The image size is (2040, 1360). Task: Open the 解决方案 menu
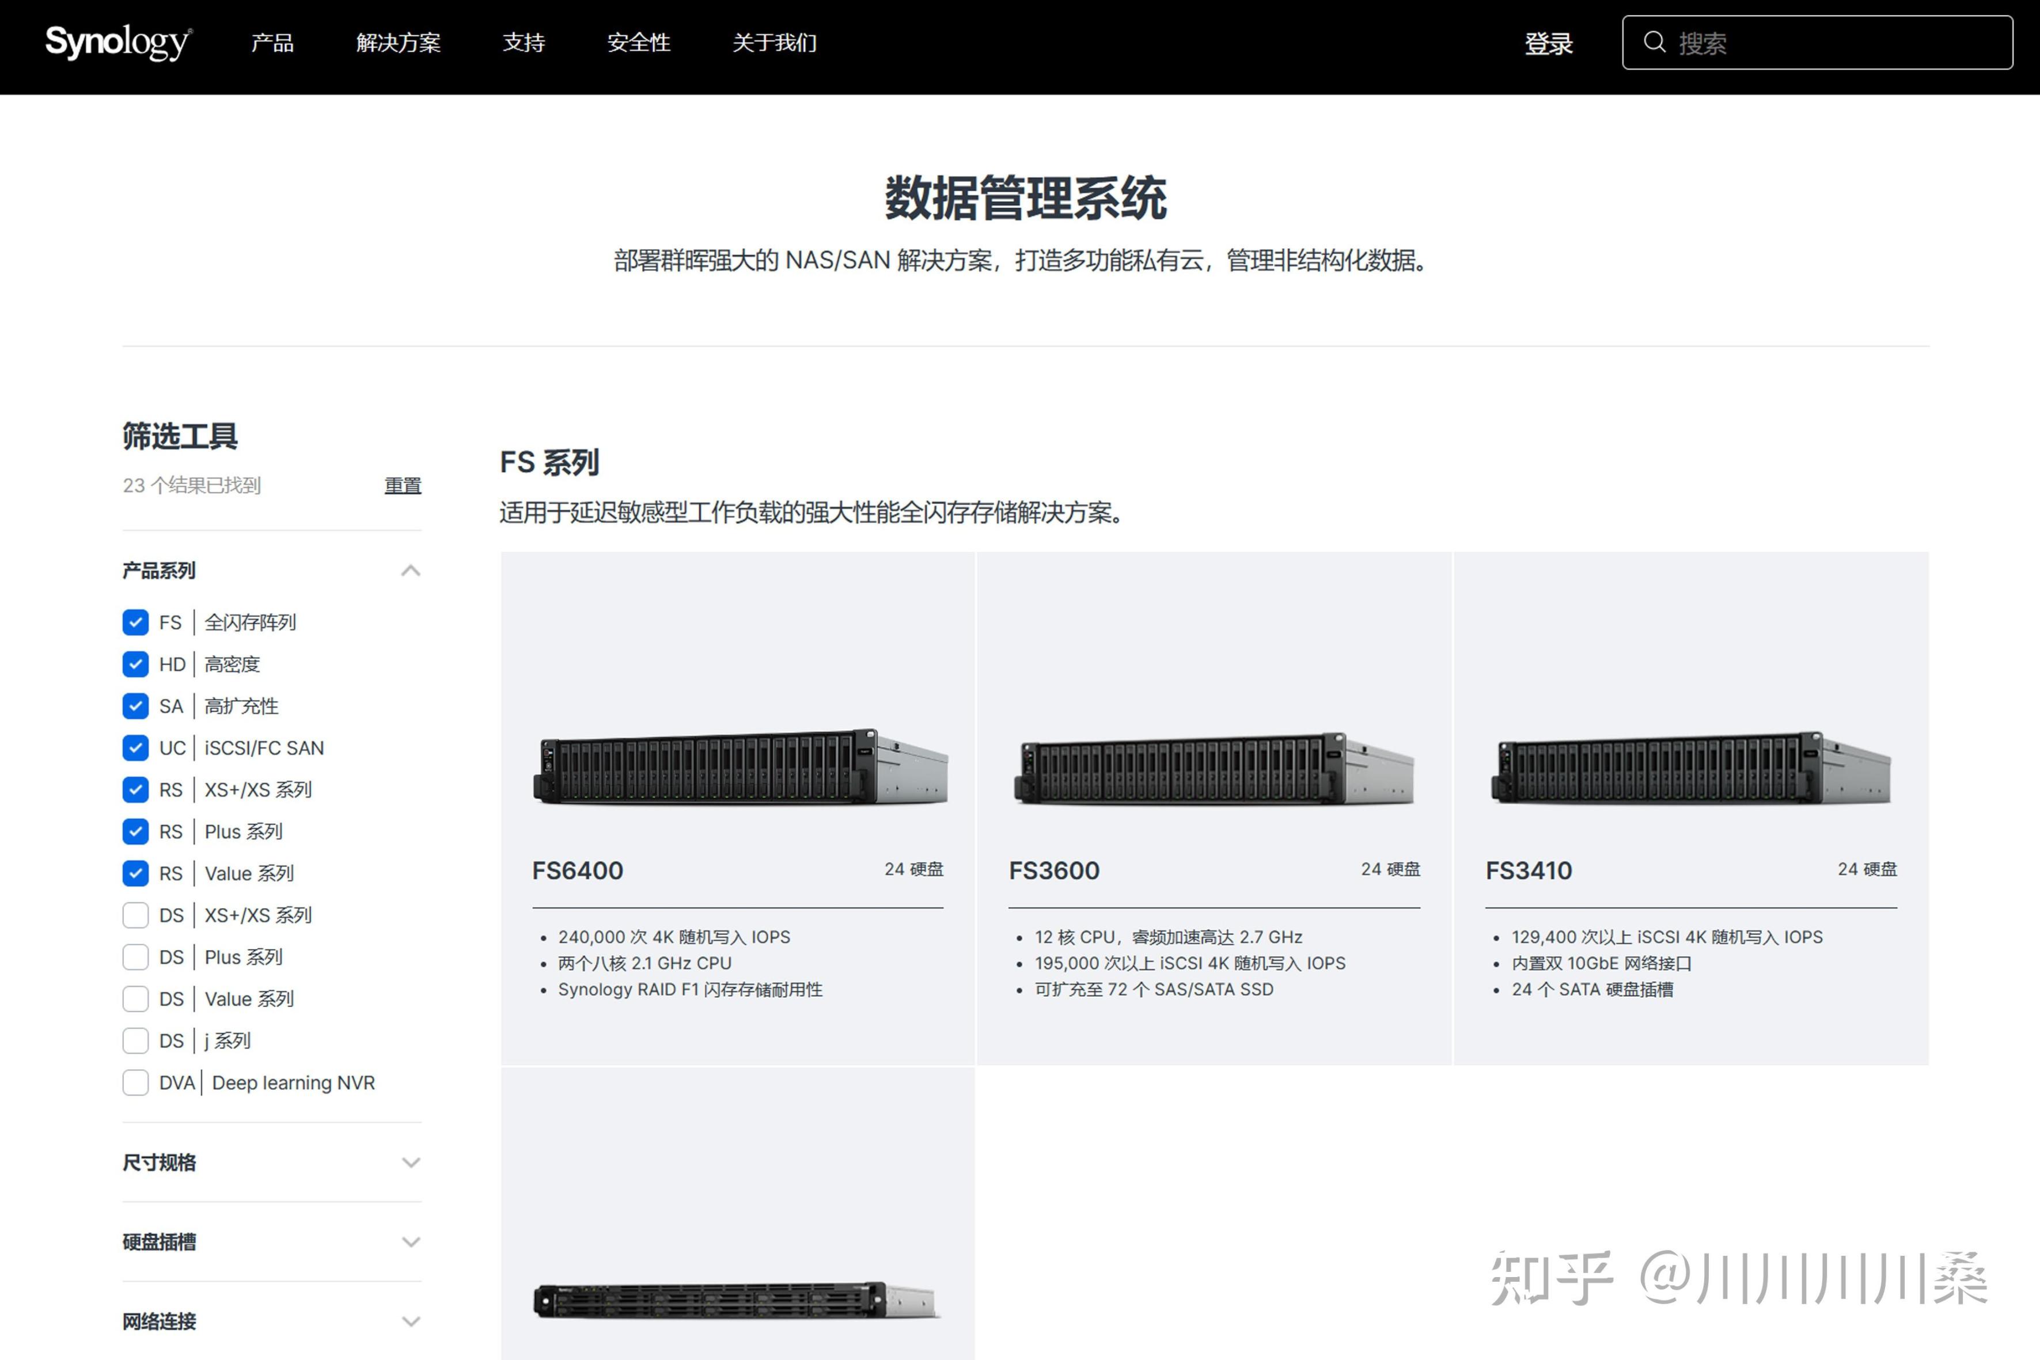(398, 43)
